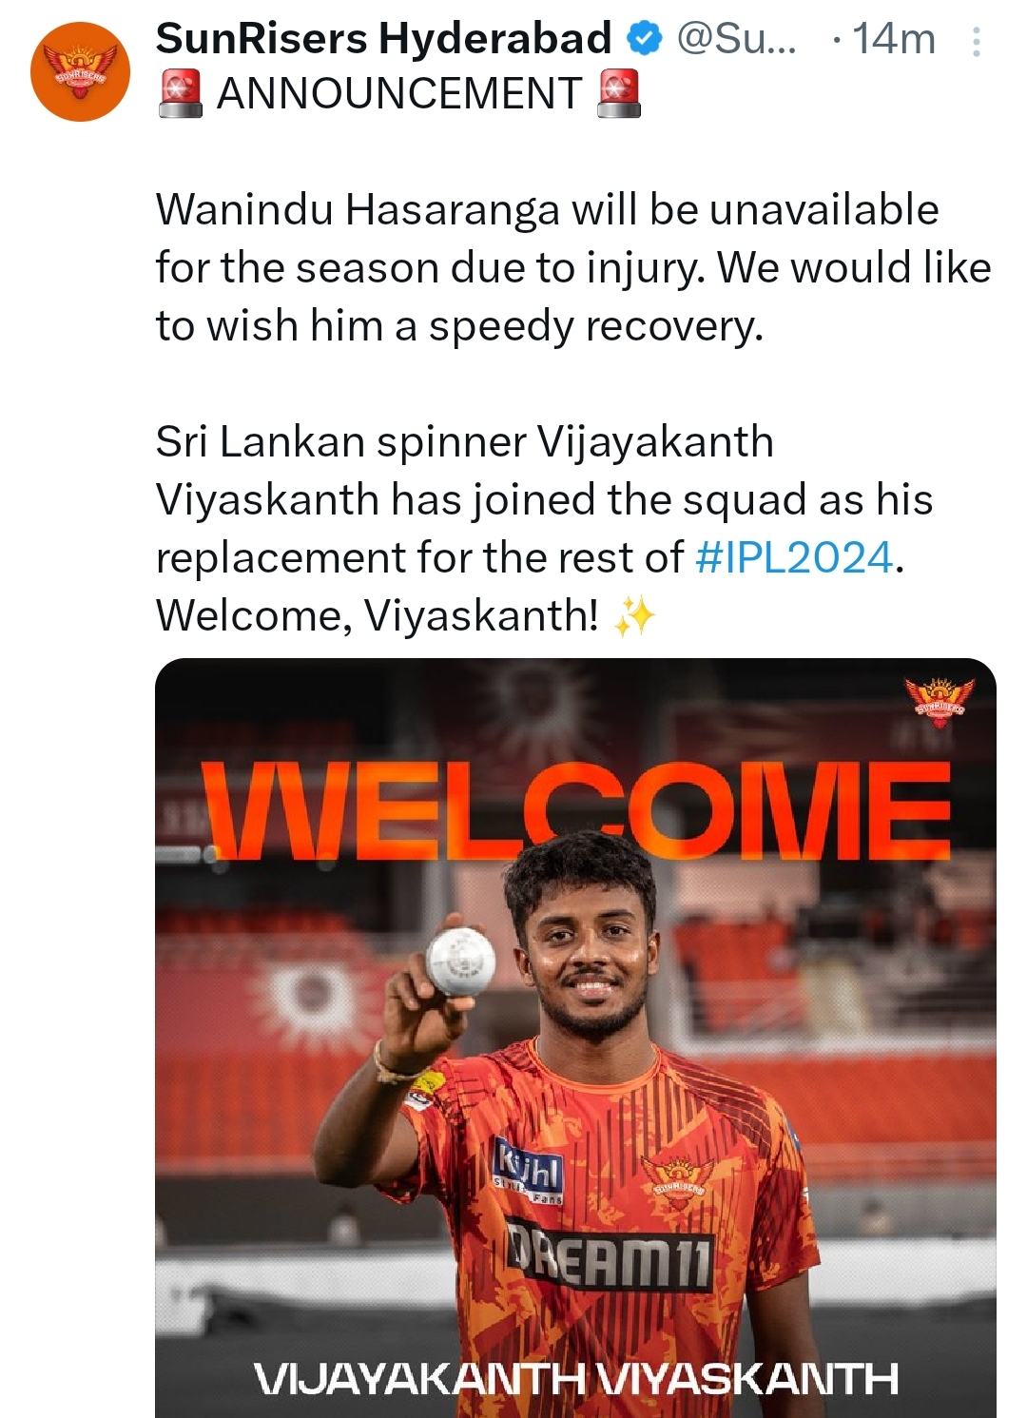This screenshot has width=1027, height=1418.
Task: Click the Kuhl fans logo on jersey
Action: 529,1170
